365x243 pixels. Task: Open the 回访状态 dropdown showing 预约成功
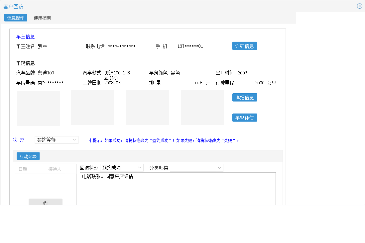point(122,168)
